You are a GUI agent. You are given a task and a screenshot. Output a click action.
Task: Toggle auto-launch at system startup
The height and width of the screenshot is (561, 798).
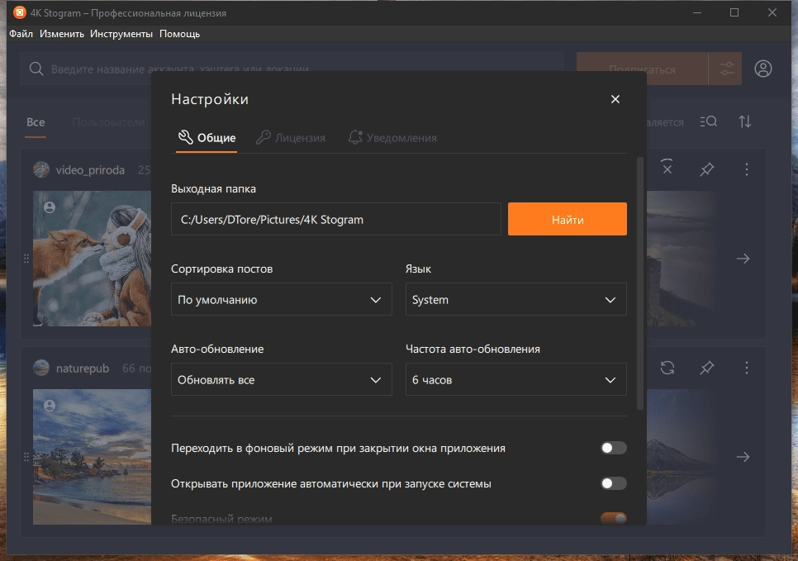click(613, 483)
